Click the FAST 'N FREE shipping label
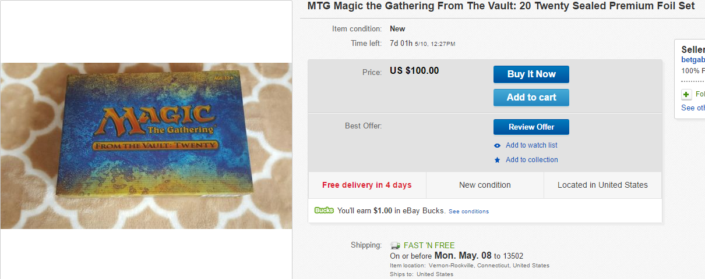Image resolution: width=705 pixels, height=279 pixels. (429, 245)
